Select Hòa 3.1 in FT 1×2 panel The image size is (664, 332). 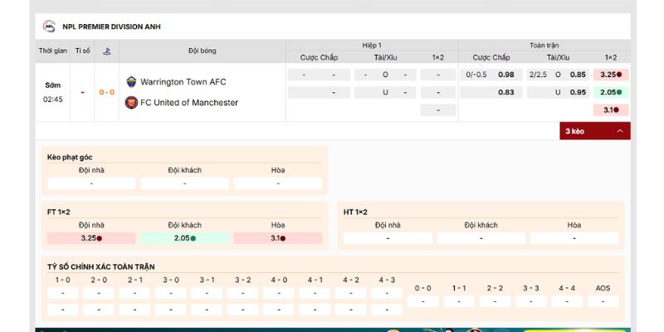point(277,238)
